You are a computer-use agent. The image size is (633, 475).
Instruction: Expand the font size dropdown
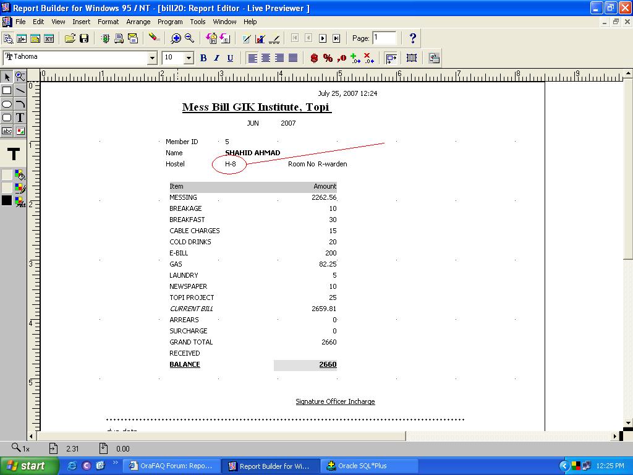point(189,58)
